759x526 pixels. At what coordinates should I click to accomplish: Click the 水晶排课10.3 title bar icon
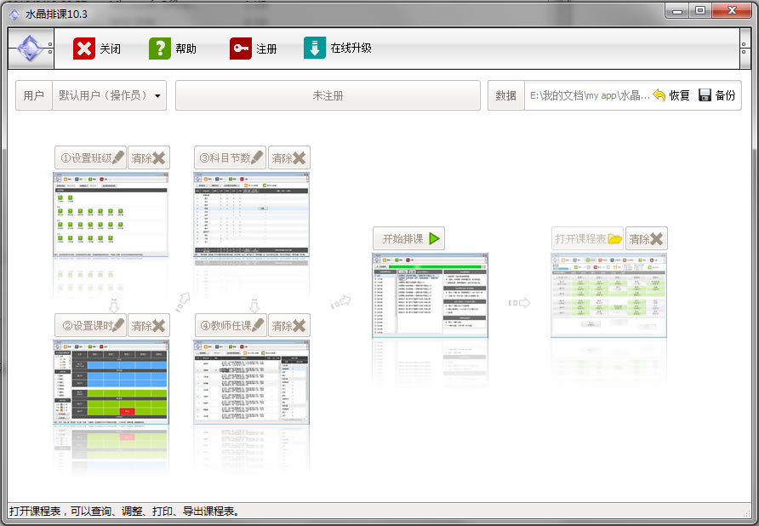point(15,14)
